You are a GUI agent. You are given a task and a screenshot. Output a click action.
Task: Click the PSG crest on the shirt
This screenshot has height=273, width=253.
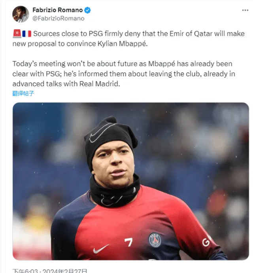point(155,240)
